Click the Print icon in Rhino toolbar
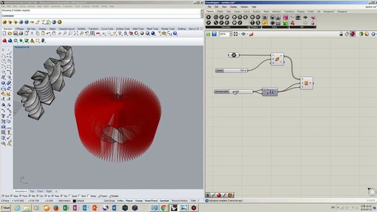 click(21, 34)
